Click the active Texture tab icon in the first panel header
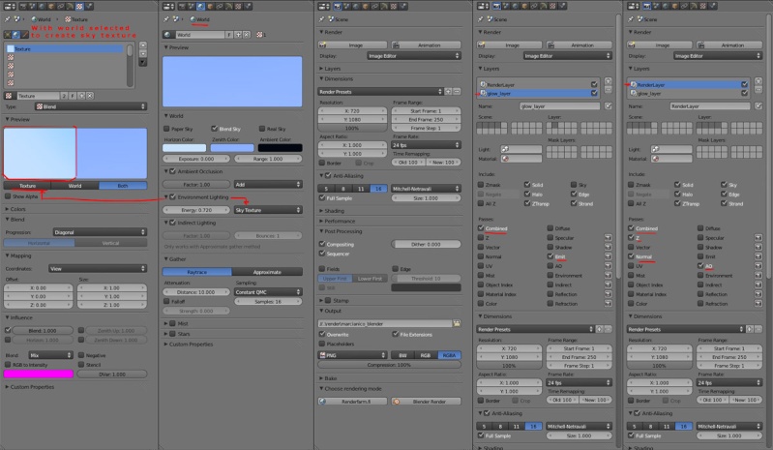This screenshot has width=773, height=450. [x=79, y=7]
